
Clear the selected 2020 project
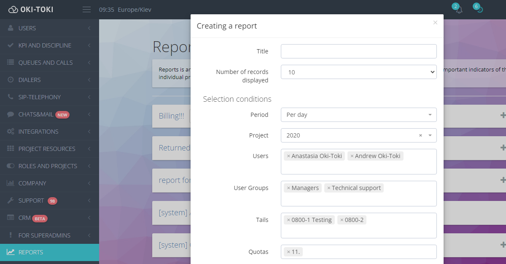pos(420,135)
